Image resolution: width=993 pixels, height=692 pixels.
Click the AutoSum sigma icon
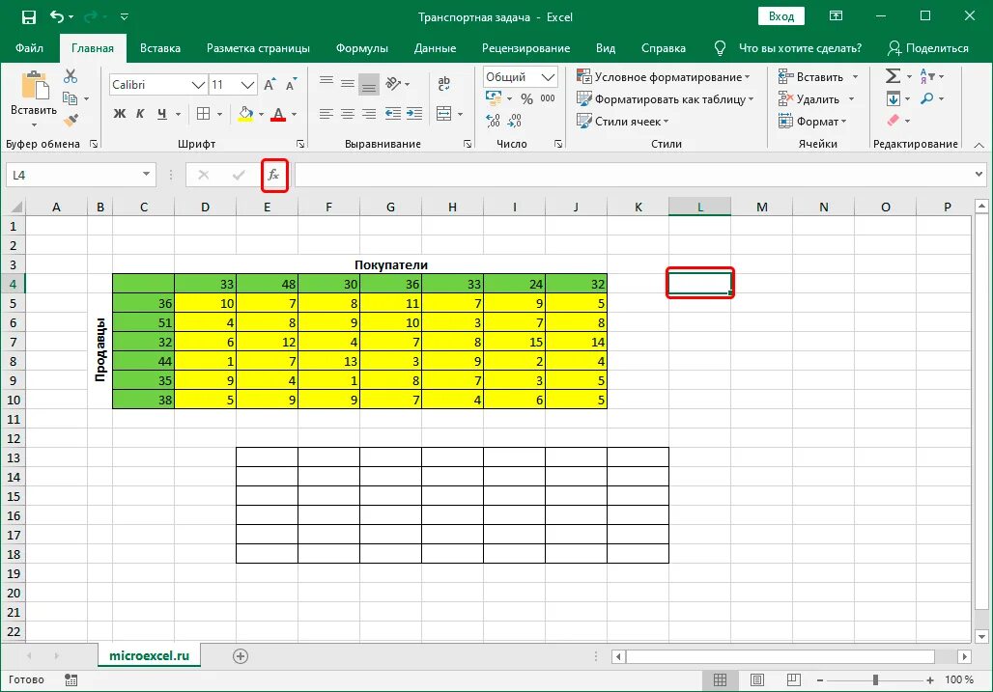click(x=893, y=76)
